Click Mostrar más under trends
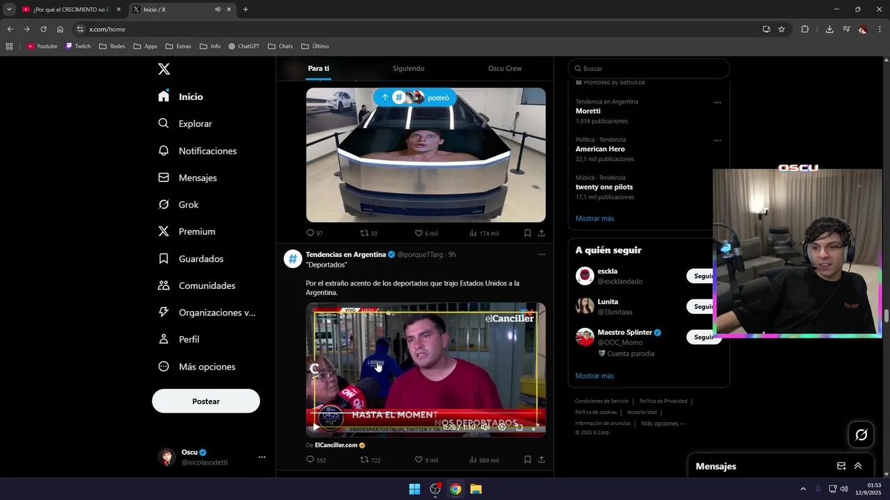890x500 pixels. coord(594,218)
